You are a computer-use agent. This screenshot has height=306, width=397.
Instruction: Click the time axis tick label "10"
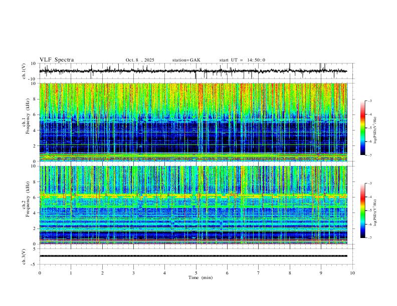[x=352, y=273]
